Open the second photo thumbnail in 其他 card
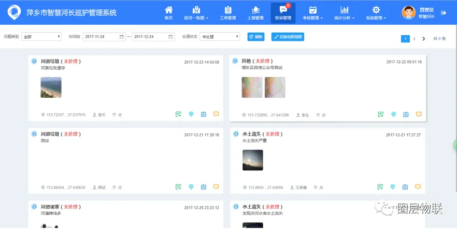The width and height of the screenshot is (457, 229). (275, 87)
